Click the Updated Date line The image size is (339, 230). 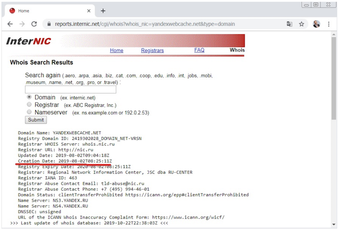click(63, 155)
